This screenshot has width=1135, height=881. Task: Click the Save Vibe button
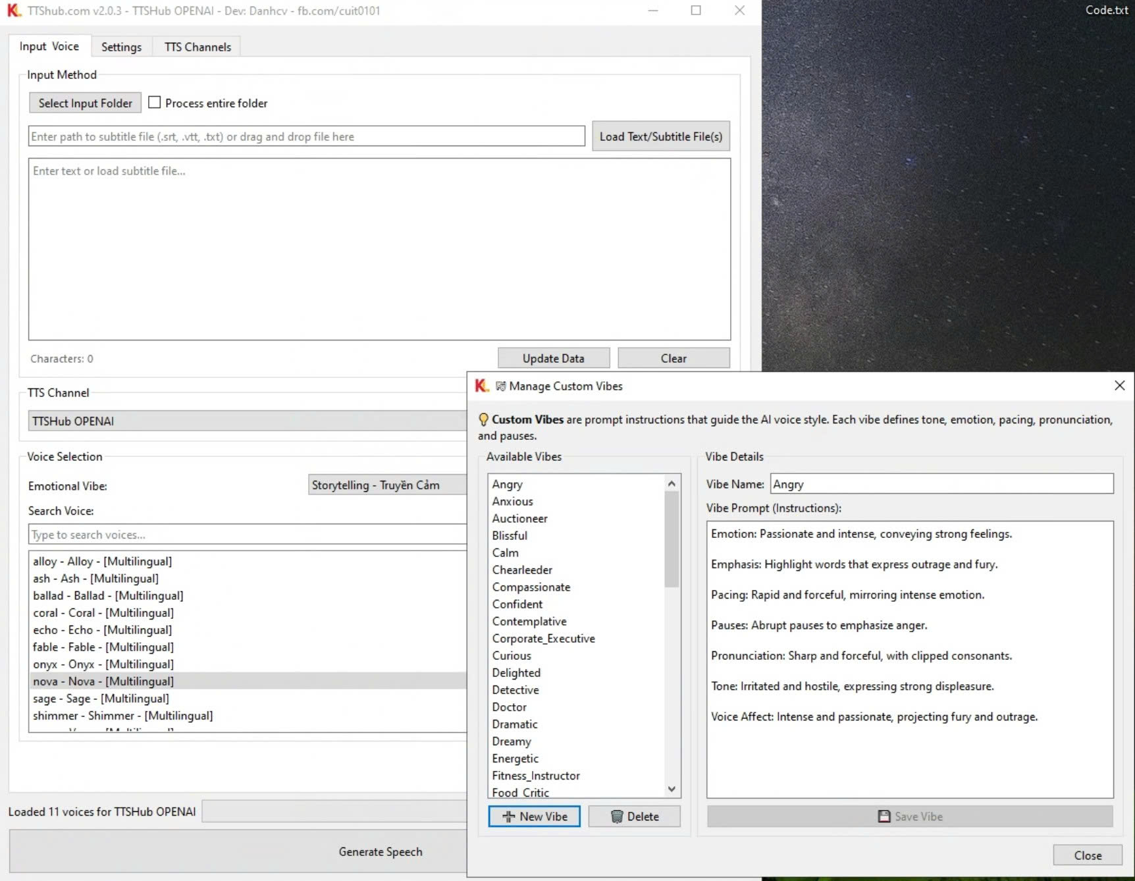click(x=910, y=816)
